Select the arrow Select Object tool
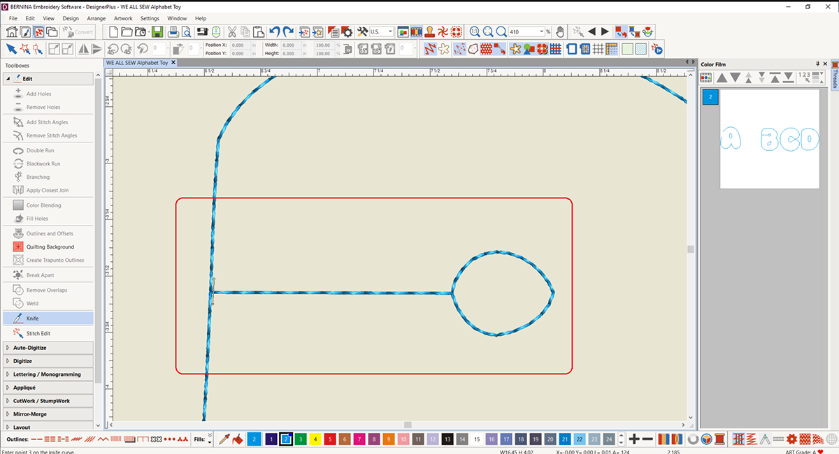The image size is (839, 454). click(x=11, y=49)
